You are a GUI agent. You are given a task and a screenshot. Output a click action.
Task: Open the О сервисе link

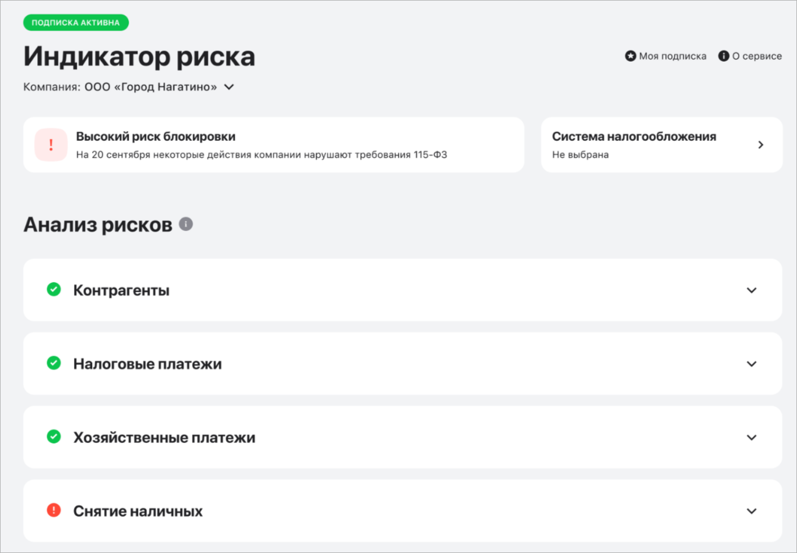pos(757,56)
